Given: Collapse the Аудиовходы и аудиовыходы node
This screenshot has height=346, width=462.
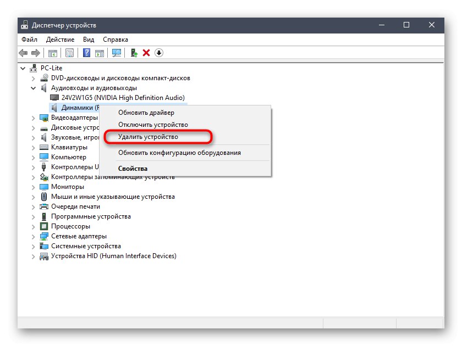Looking at the screenshot, I should [x=34, y=88].
